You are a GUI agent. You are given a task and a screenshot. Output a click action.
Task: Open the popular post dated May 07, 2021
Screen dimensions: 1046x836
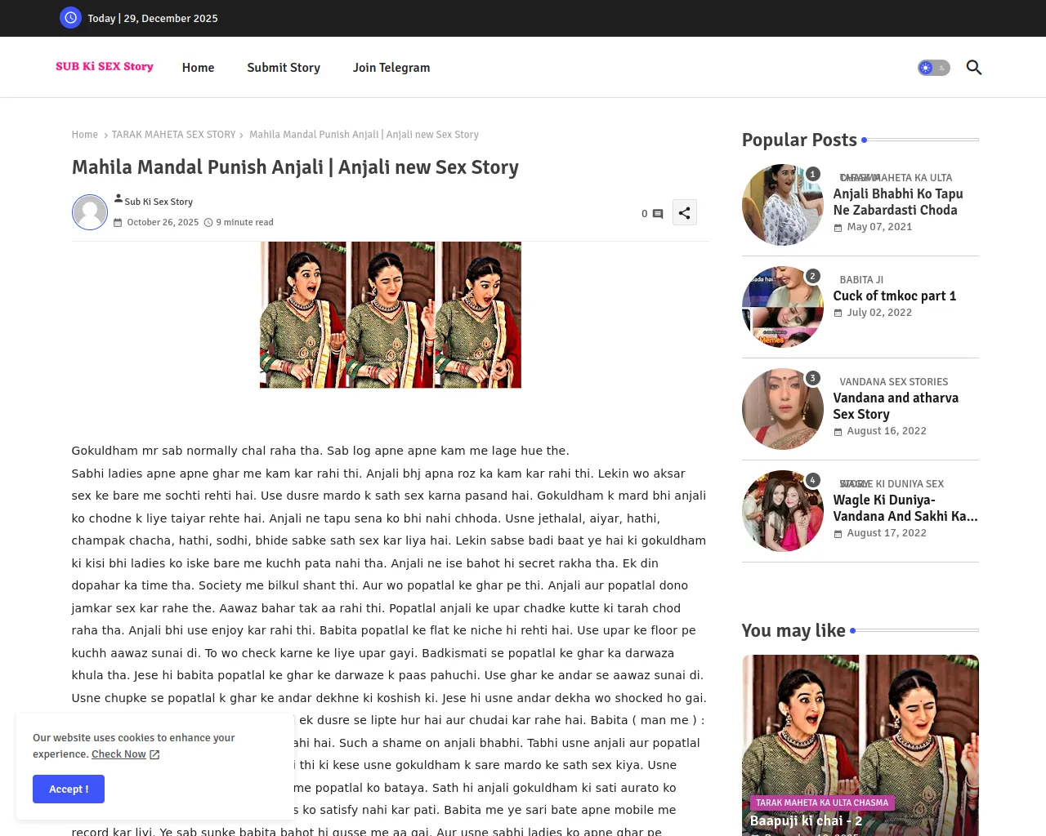click(x=898, y=202)
